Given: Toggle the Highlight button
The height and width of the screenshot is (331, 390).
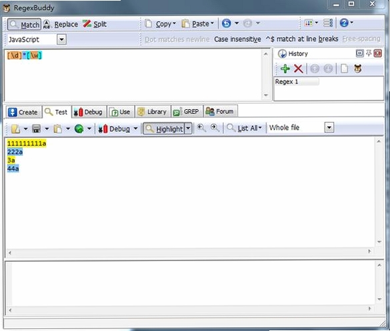Looking at the screenshot, I should click(164, 129).
